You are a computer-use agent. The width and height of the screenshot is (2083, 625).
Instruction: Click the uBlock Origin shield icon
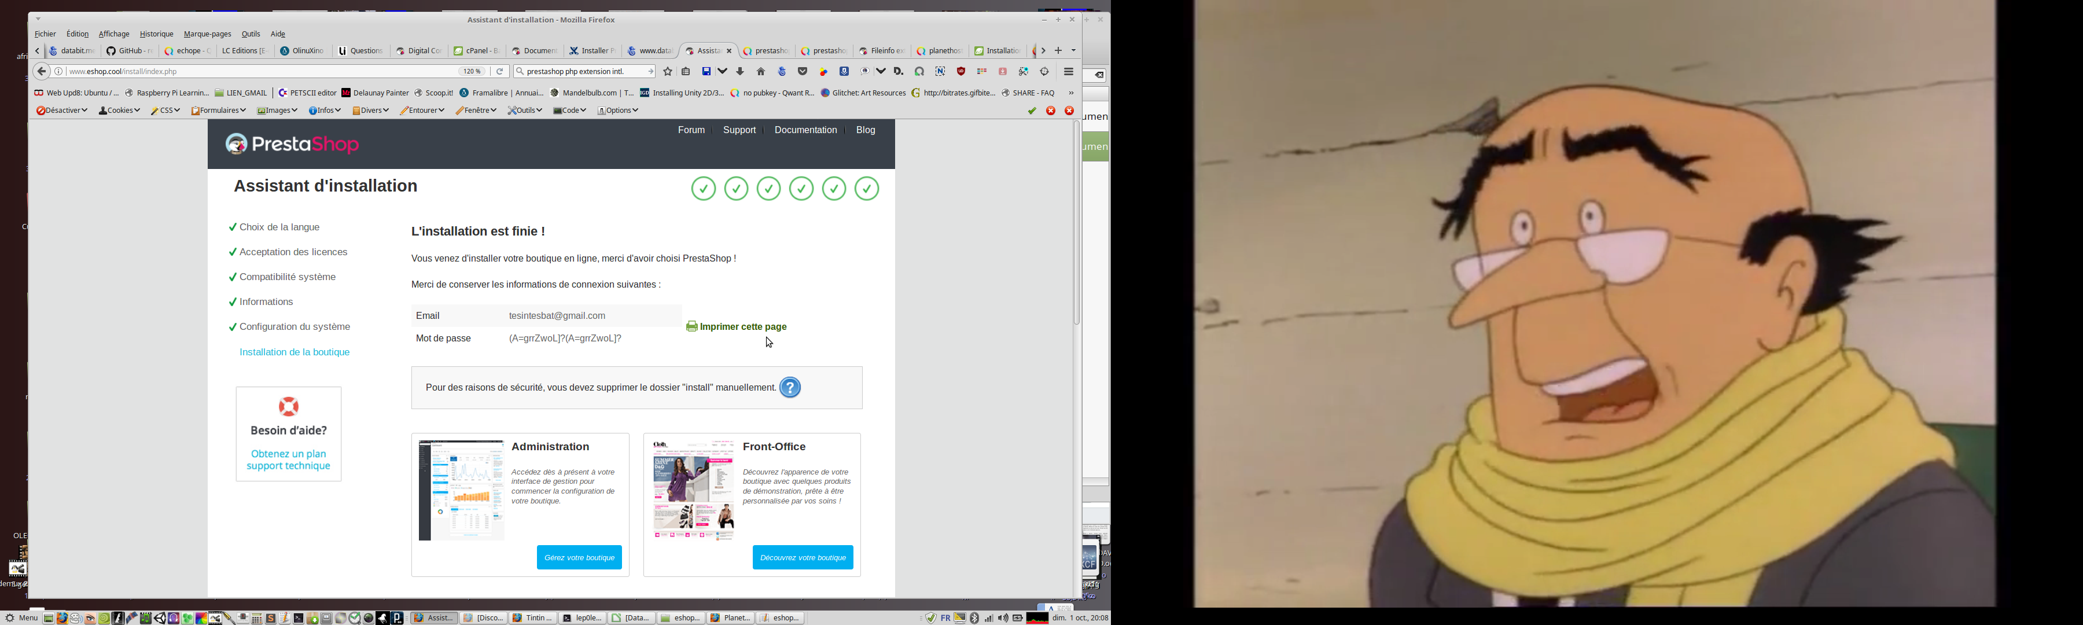(x=962, y=72)
